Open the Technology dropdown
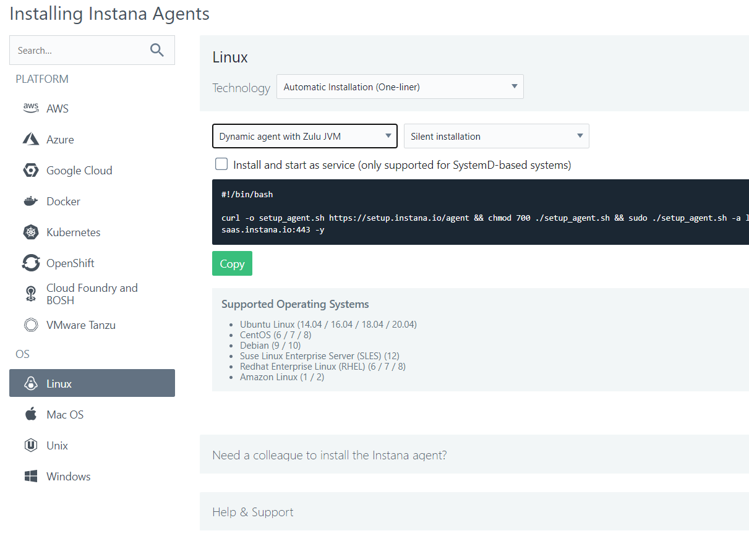Screen dimensions: 749x536 400,87
